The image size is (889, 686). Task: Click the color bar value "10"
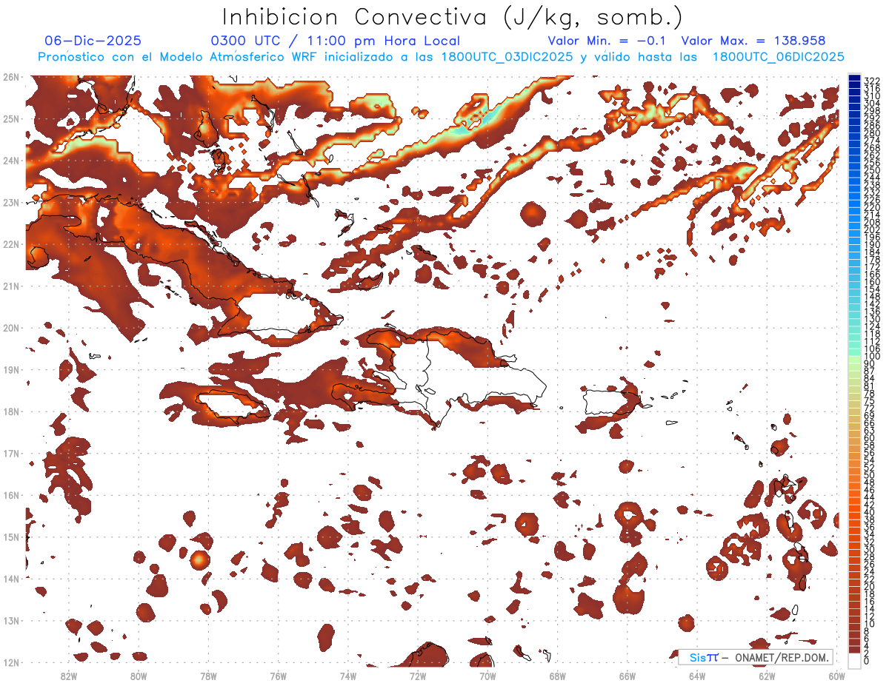pyautogui.click(x=869, y=624)
